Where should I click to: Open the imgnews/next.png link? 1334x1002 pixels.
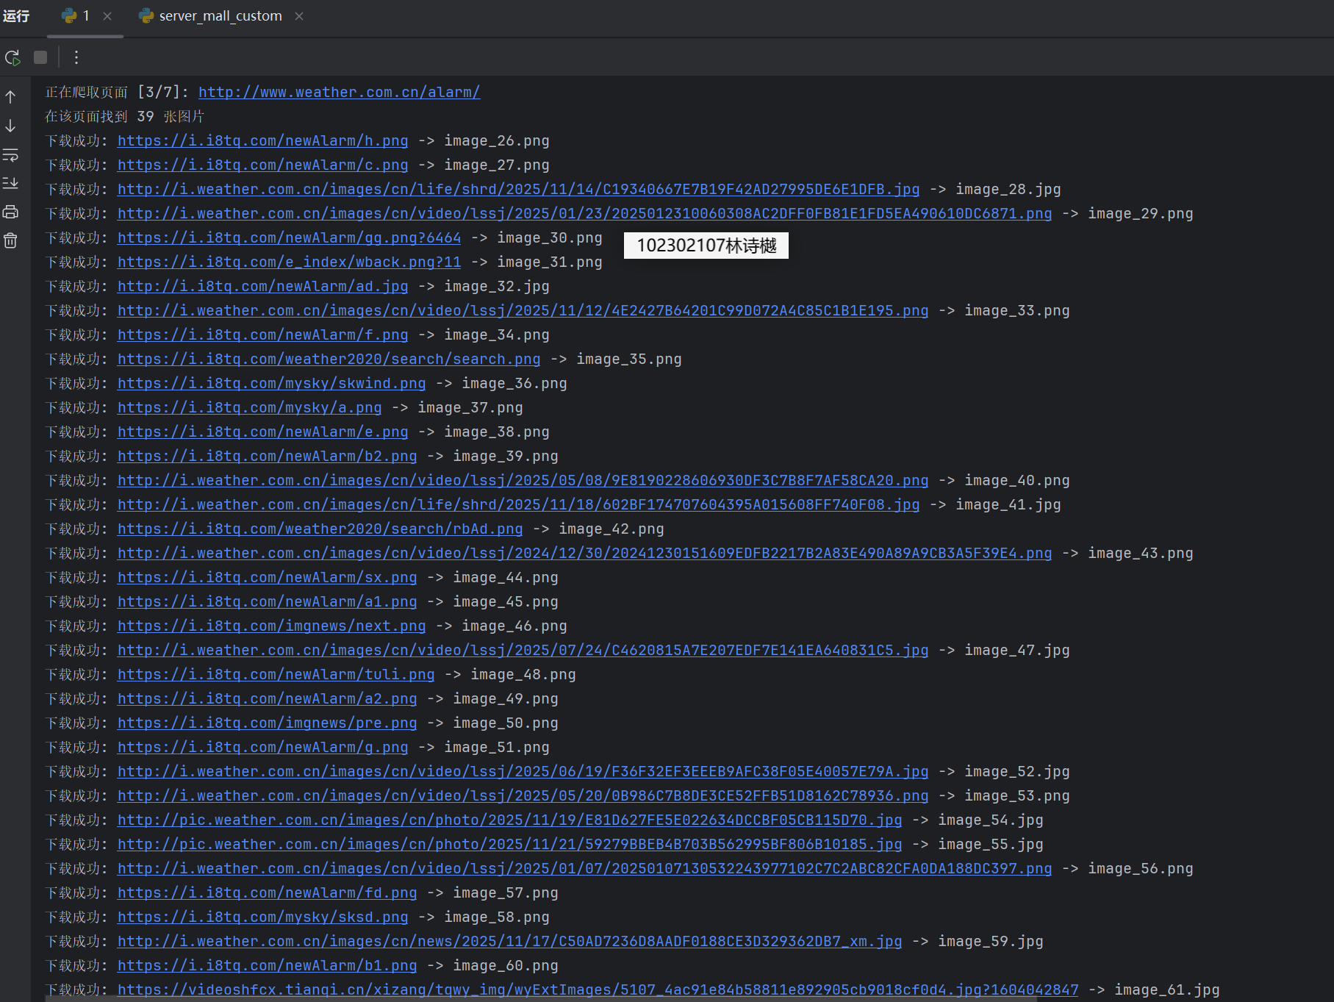coord(271,626)
